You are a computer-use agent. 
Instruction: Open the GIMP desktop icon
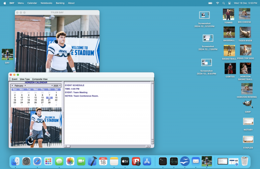point(248,105)
